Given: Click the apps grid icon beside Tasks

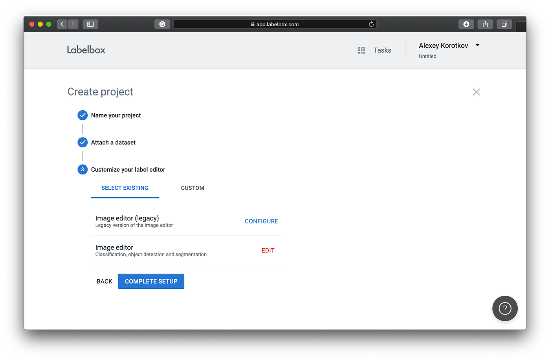Looking at the screenshot, I should click(361, 50).
